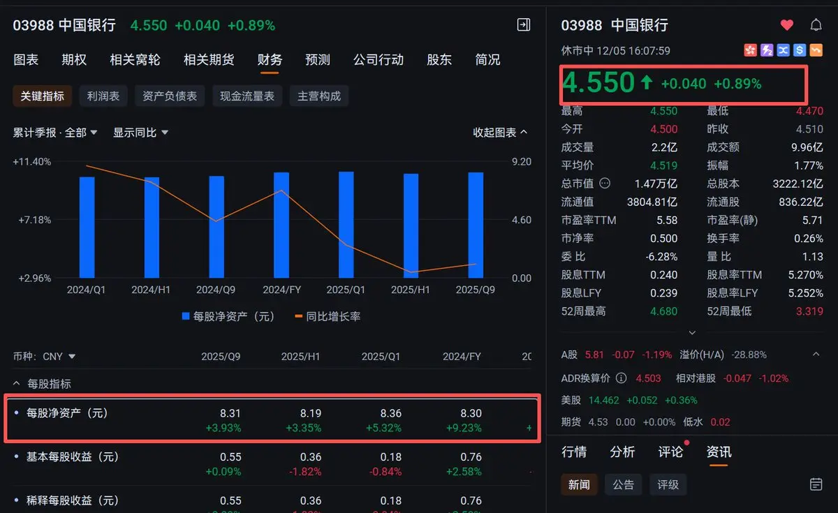Click the info icon beside 总市值
Screen dimensions: 838x513
(x=605, y=184)
